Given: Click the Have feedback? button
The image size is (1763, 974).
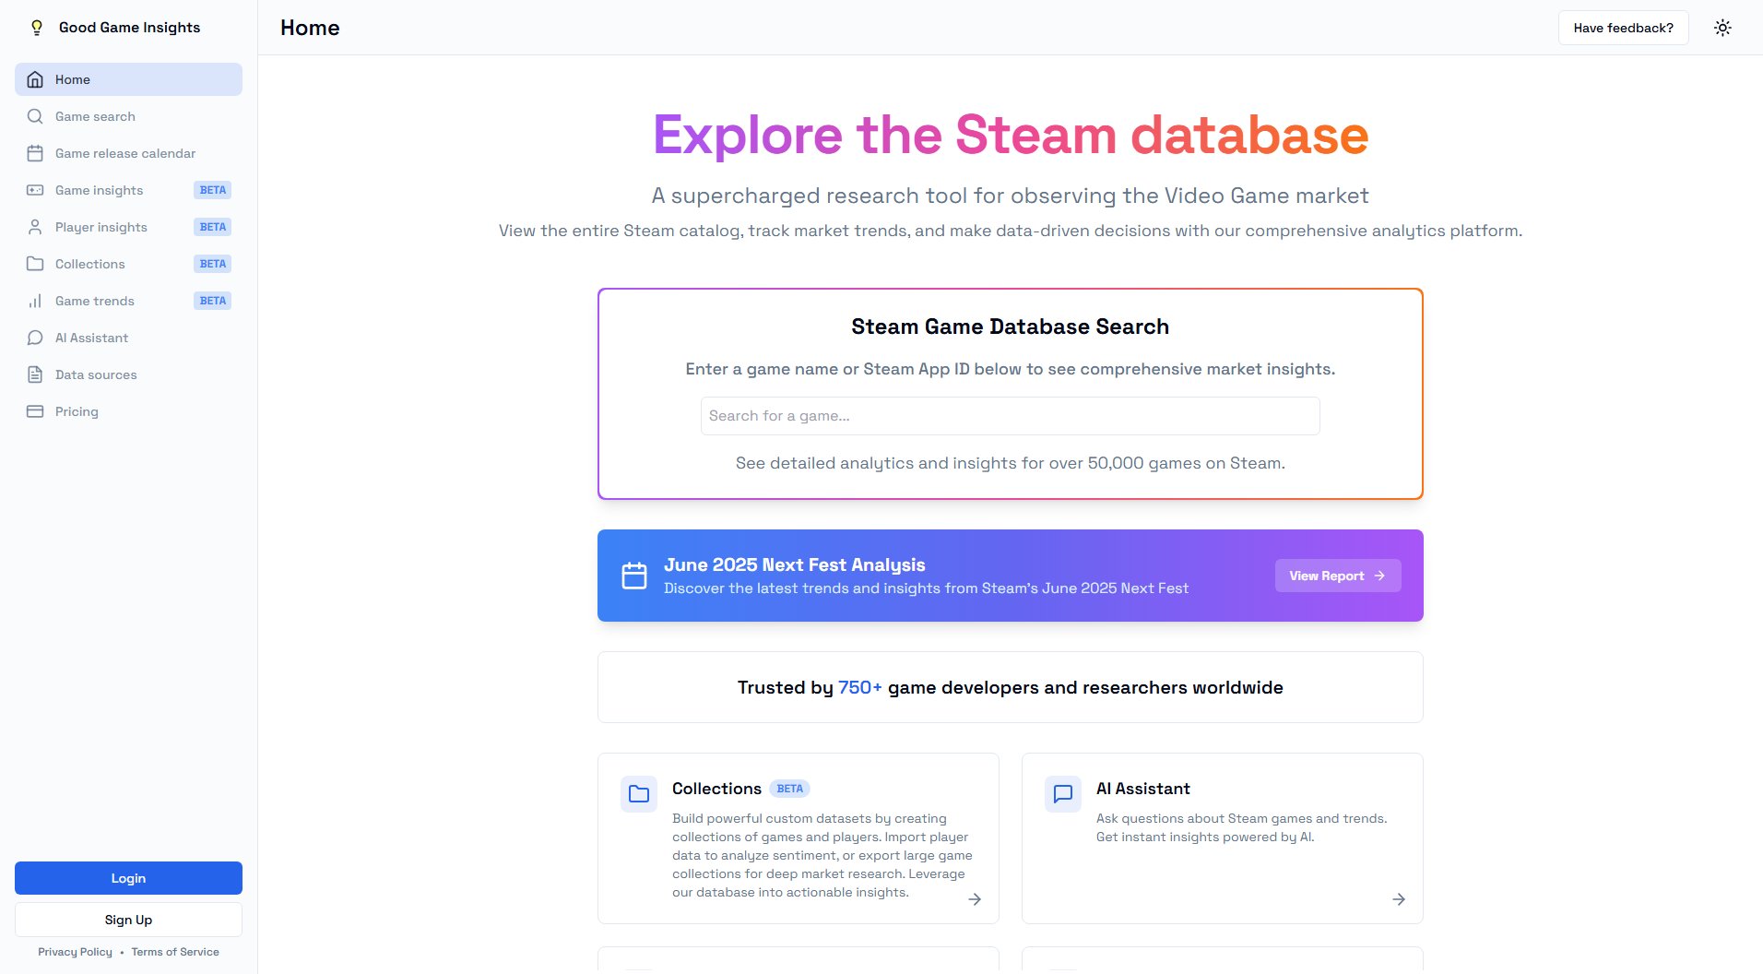Looking at the screenshot, I should 1623,28.
